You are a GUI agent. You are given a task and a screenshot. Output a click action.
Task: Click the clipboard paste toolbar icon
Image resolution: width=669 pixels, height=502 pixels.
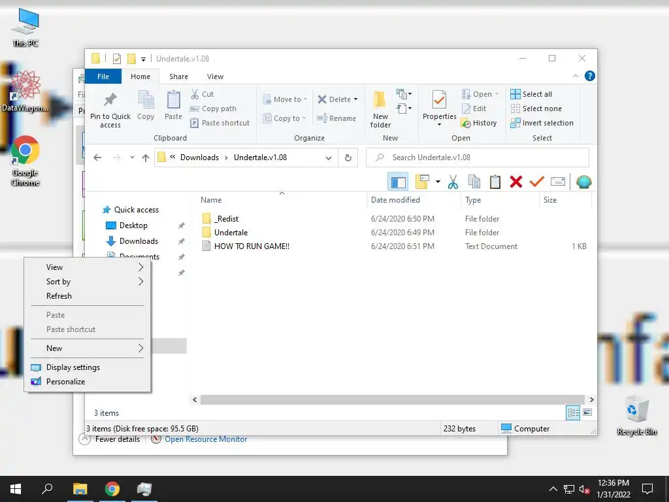(x=495, y=182)
